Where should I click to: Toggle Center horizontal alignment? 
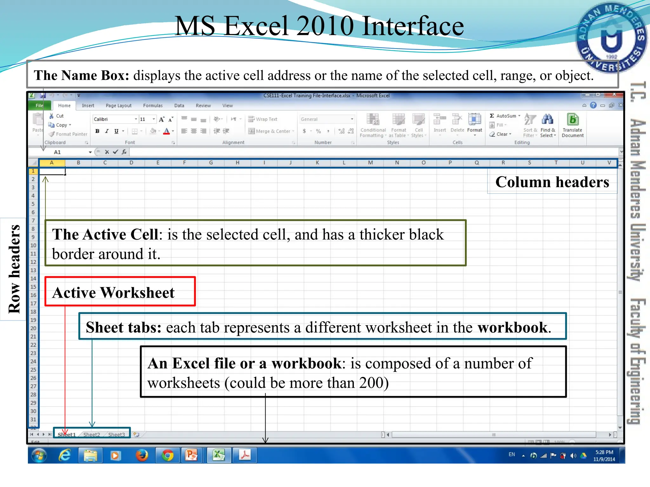194,131
